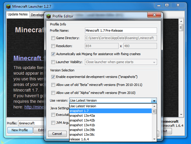Screen dimensions: 191x144
Task: Open the Minecraft headline link in update notes
Action: 29,58
